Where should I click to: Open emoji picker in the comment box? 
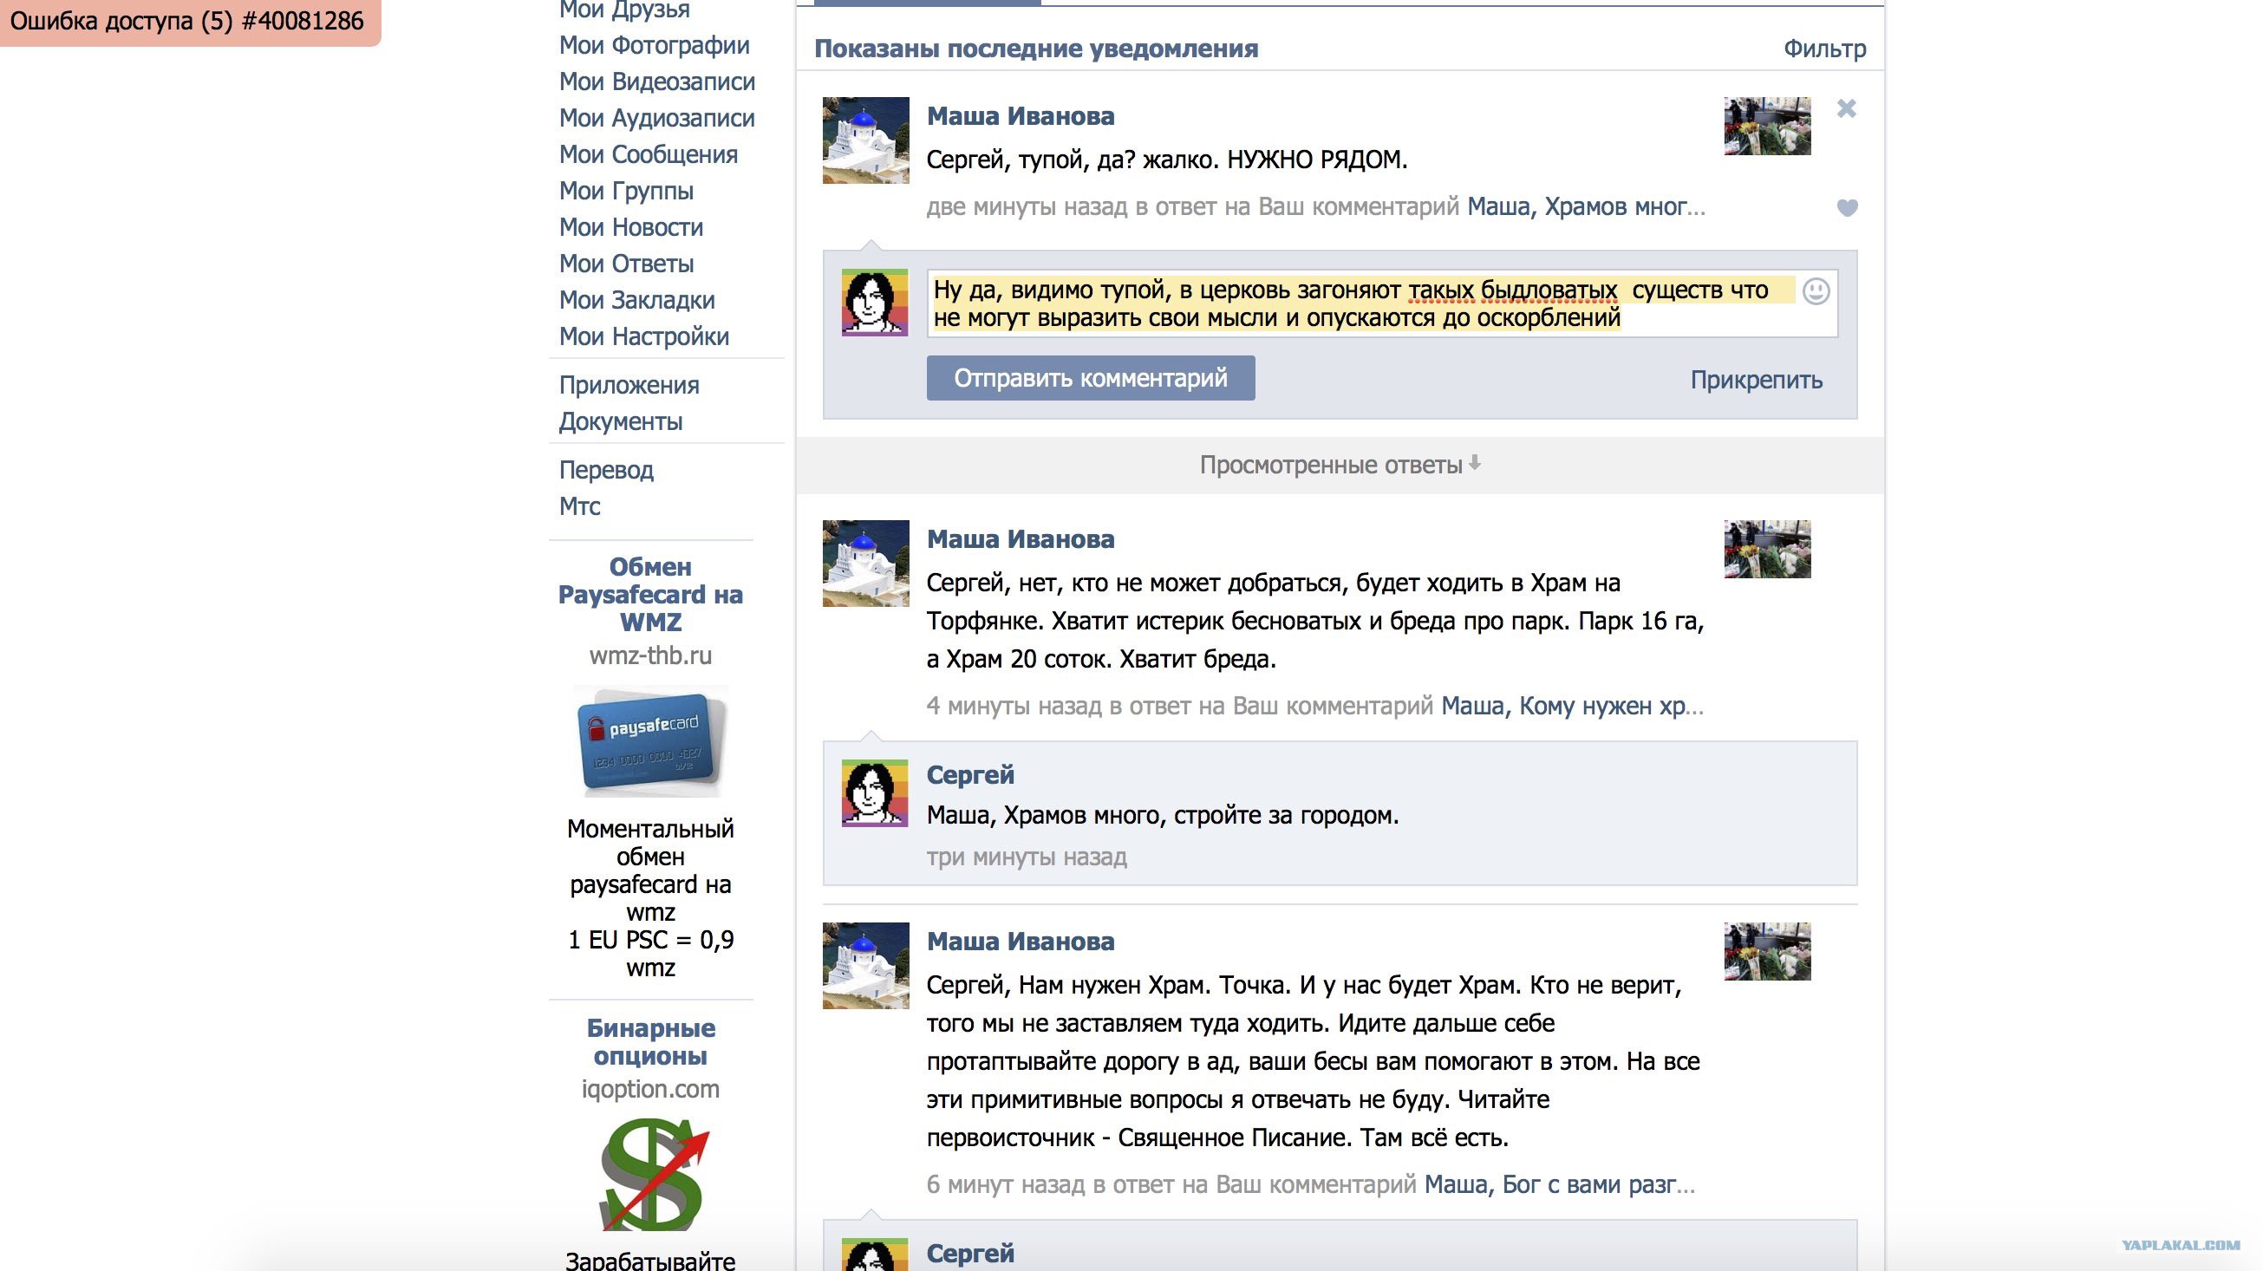click(1815, 290)
